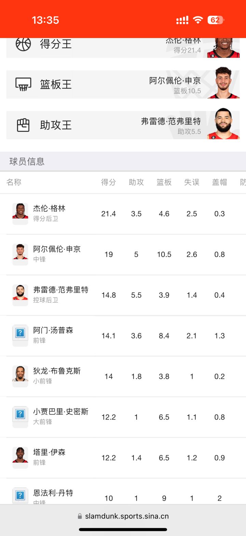Viewport: 246px width, 536px height.
Task: Sort table by 得分 column header
Action: point(108,182)
